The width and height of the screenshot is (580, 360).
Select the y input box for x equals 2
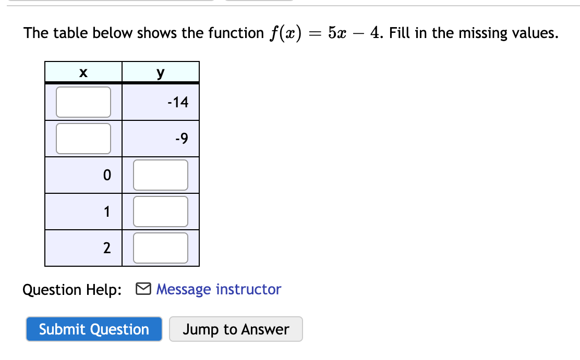161,247
